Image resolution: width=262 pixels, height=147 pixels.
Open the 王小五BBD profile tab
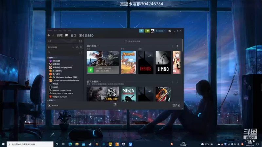tap(86, 35)
